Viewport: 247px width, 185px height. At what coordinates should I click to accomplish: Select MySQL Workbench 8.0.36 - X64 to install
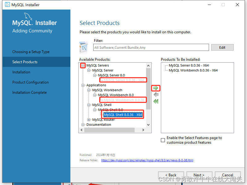point(193,70)
